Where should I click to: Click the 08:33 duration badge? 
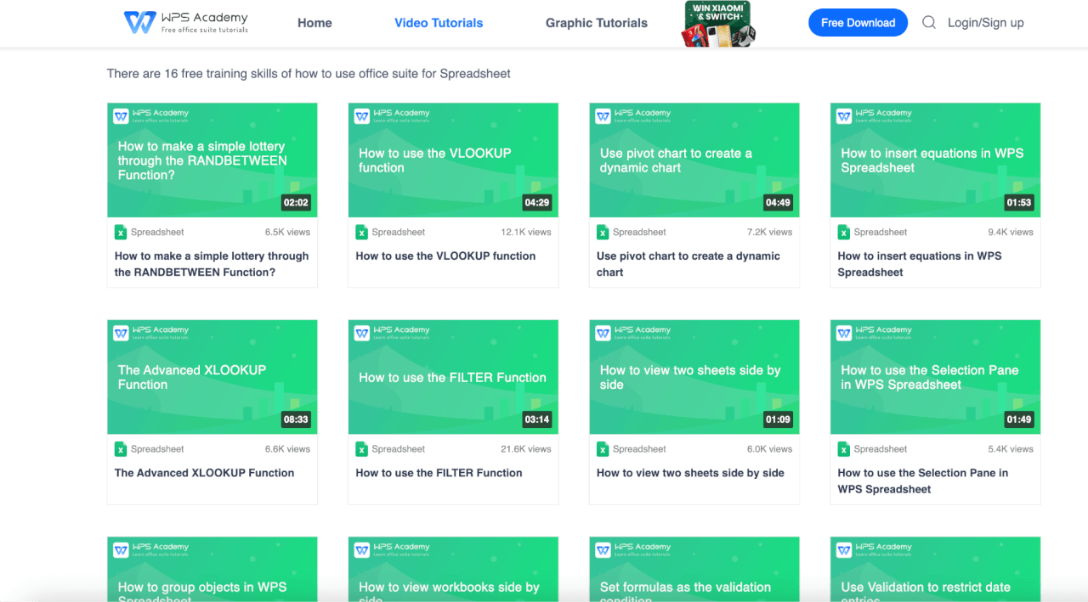click(x=296, y=419)
